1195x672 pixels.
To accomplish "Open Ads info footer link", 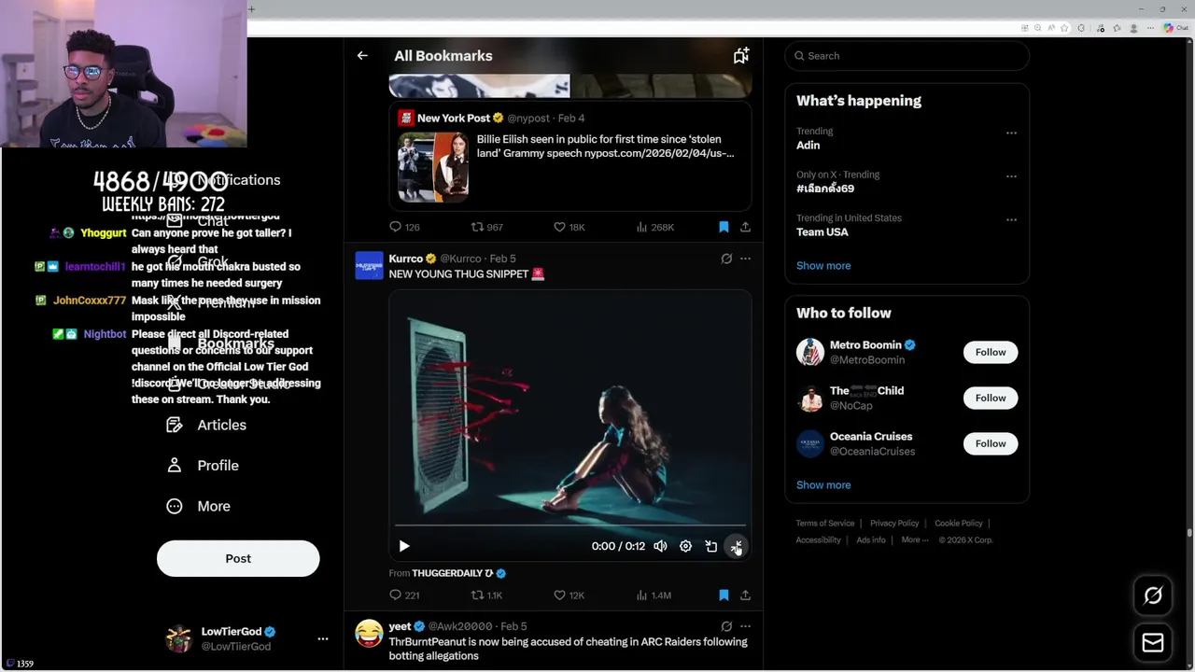I will [x=871, y=539].
